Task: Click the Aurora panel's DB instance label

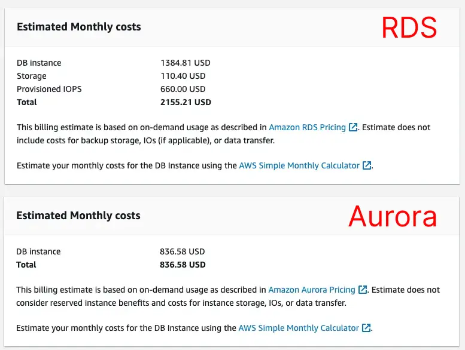Action: tap(39, 251)
